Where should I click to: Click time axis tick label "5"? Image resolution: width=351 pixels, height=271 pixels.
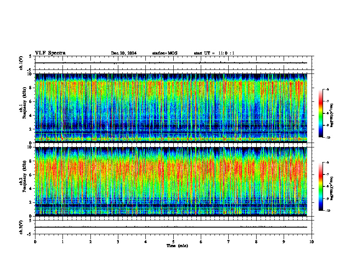(173, 242)
